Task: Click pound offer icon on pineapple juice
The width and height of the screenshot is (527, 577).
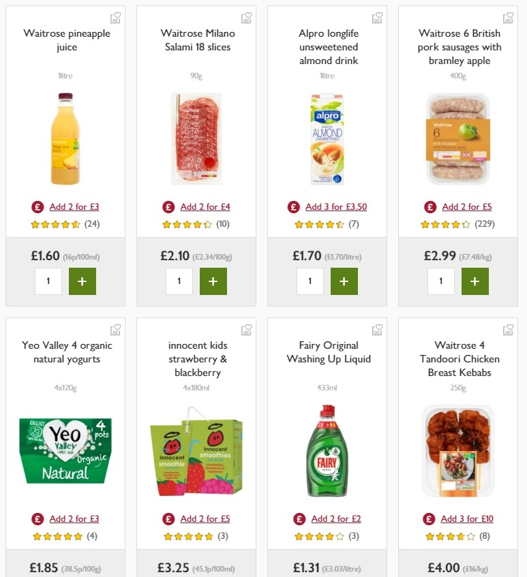Action: [36, 206]
